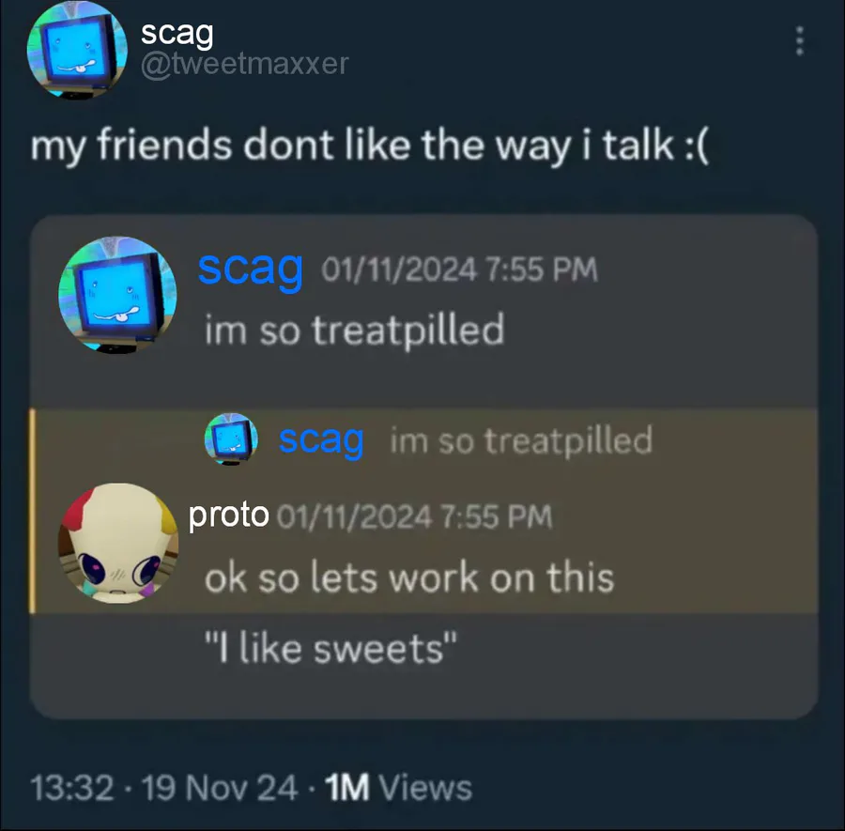
Task: Select the 01/11/2024 7:55 PM timestamp beside scag
Action: tap(460, 269)
